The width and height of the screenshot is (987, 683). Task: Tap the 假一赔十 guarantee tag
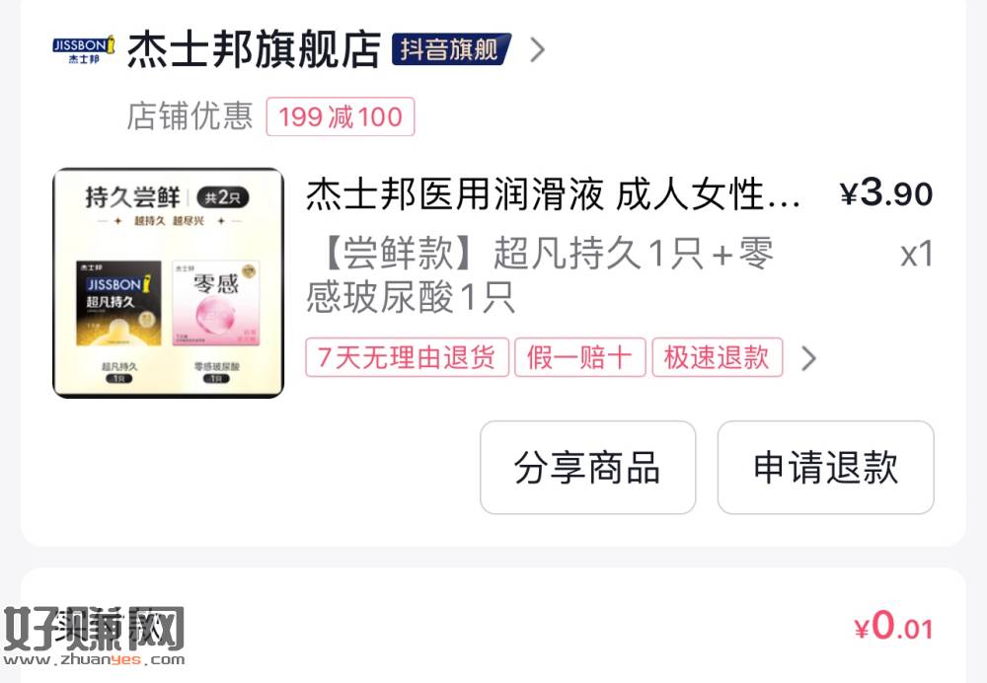[x=579, y=357]
